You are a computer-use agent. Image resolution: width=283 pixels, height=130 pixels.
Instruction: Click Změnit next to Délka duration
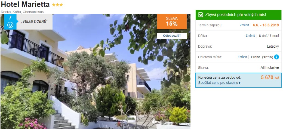click(x=250, y=36)
